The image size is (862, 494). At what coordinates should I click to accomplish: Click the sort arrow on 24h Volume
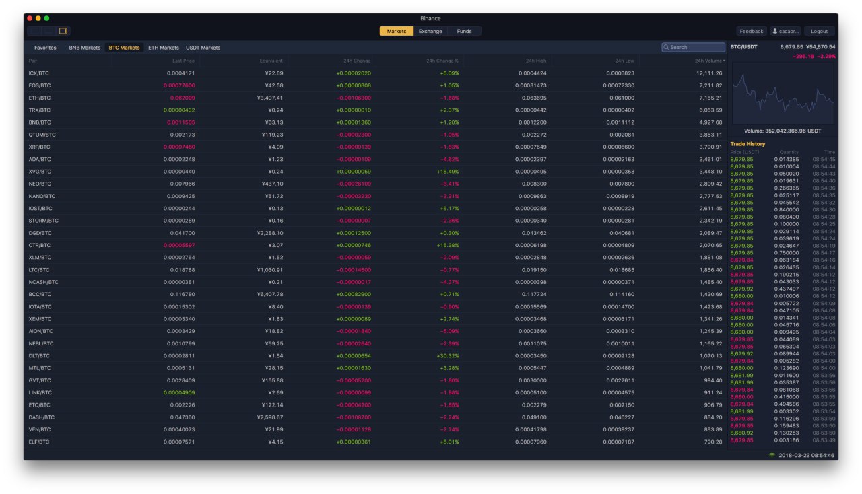pyautogui.click(x=724, y=61)
